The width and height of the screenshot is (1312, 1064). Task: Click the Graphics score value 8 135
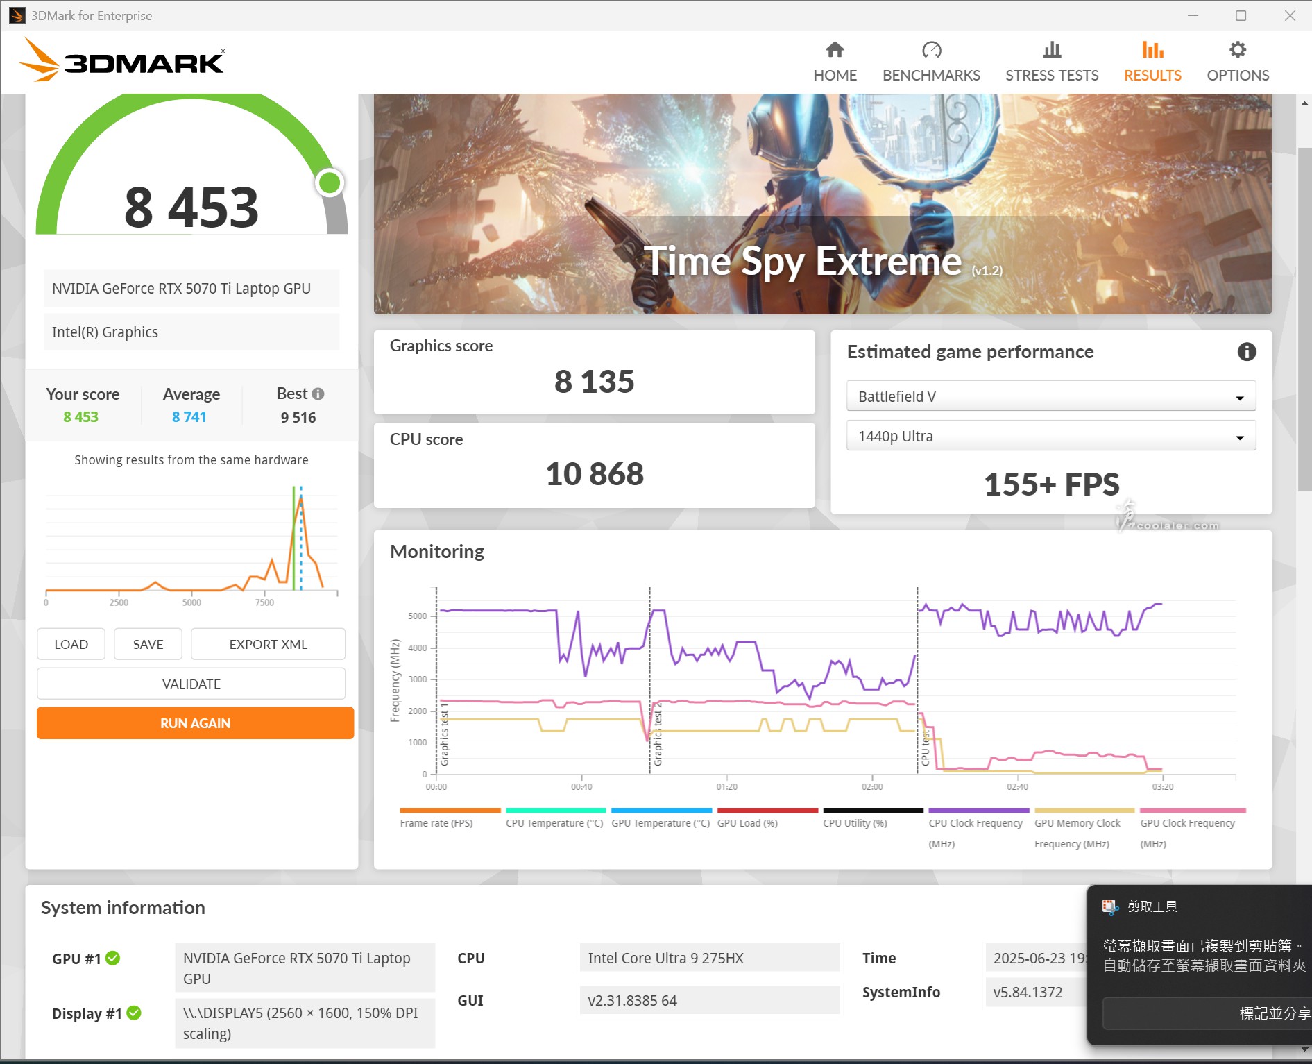594,382
